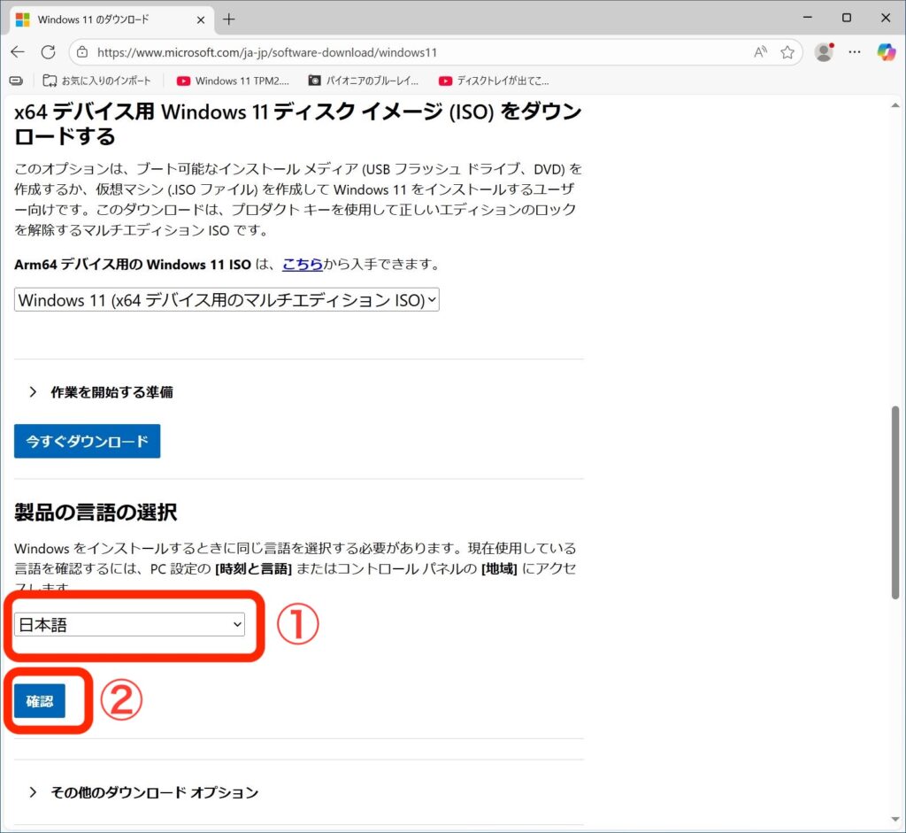Screen dimensions: 906x833
Task: Click the browser back arrow
Action: pos(18,52)
